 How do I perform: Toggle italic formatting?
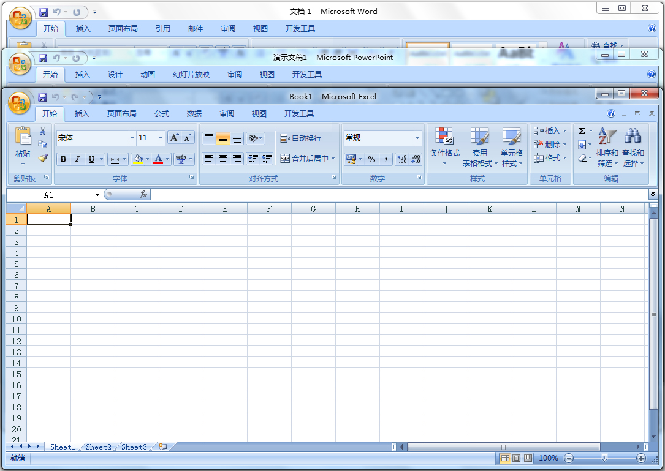tap(77, 159)
